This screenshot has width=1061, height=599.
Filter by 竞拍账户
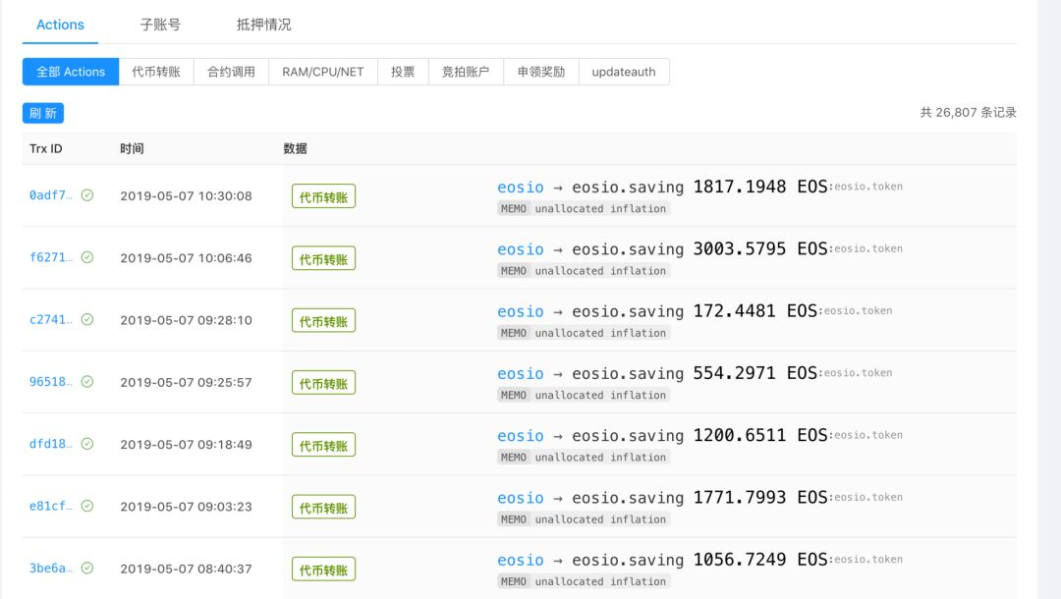tap(466, 72)
